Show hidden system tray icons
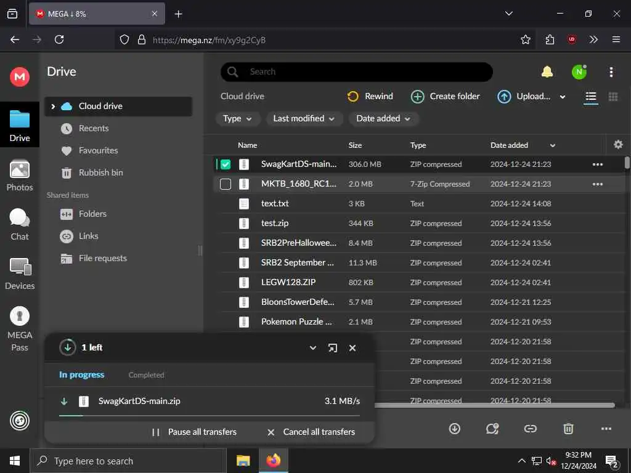Screen dimensions: 631x473 pos(521,461)
